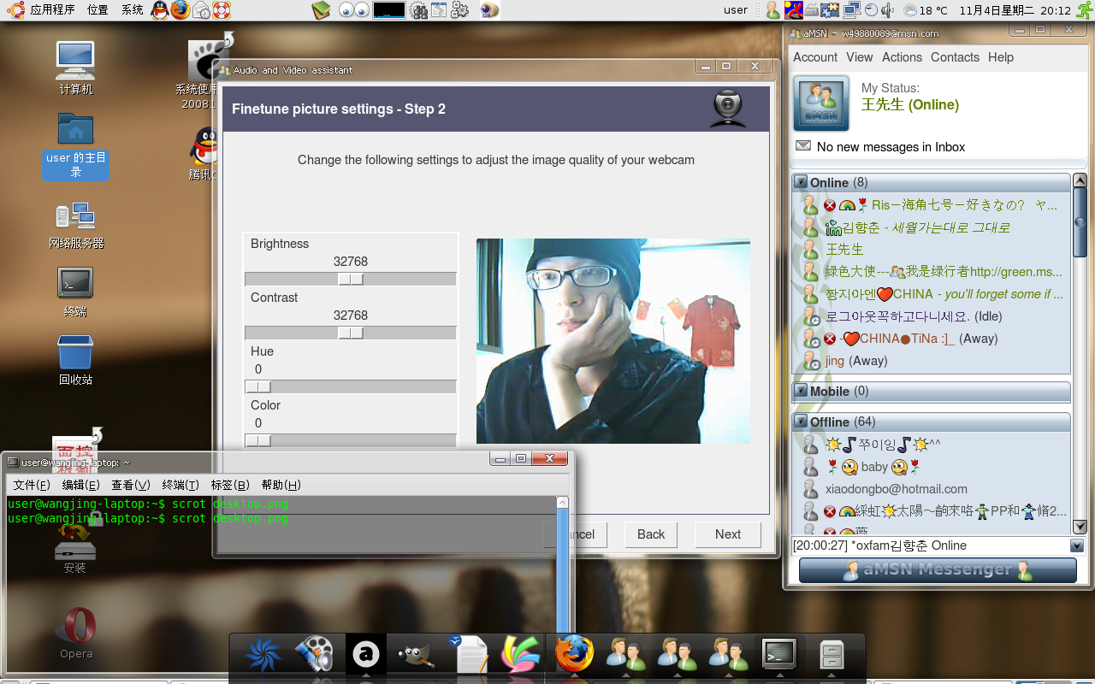
Task: Click the file cabinet icon in dock
Action: (x=832, y=655)
